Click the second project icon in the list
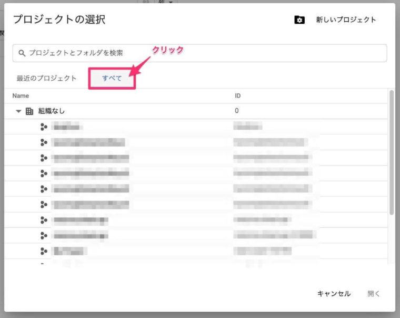400x318 pixels. [x=43, y=142]
